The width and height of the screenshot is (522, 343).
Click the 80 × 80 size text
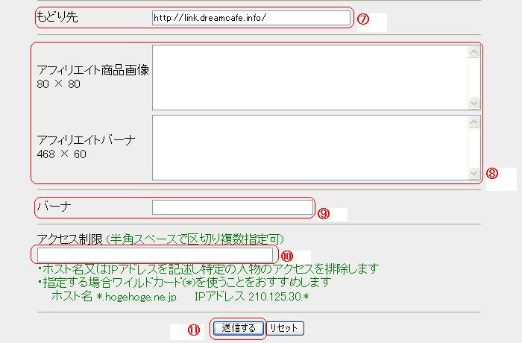pos(59,84)
